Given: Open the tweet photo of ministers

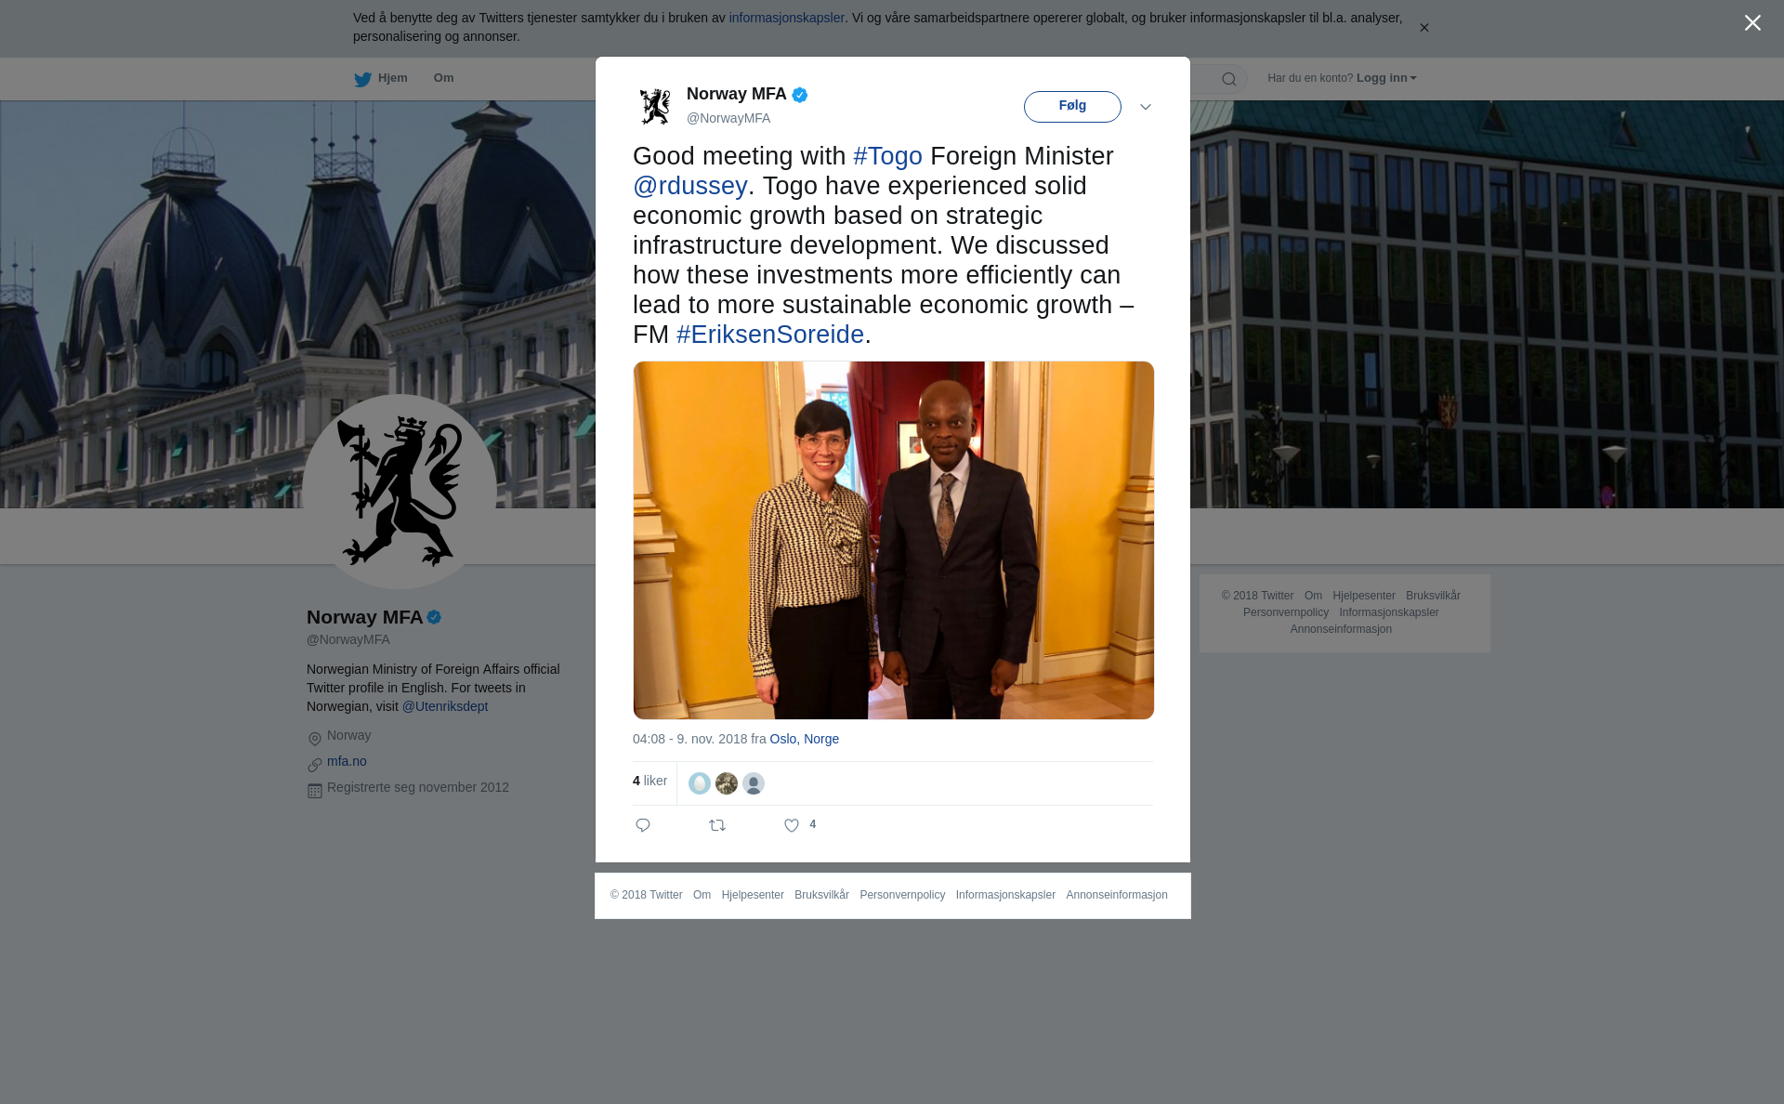Looking at the screenshot, I should [894, 540].
